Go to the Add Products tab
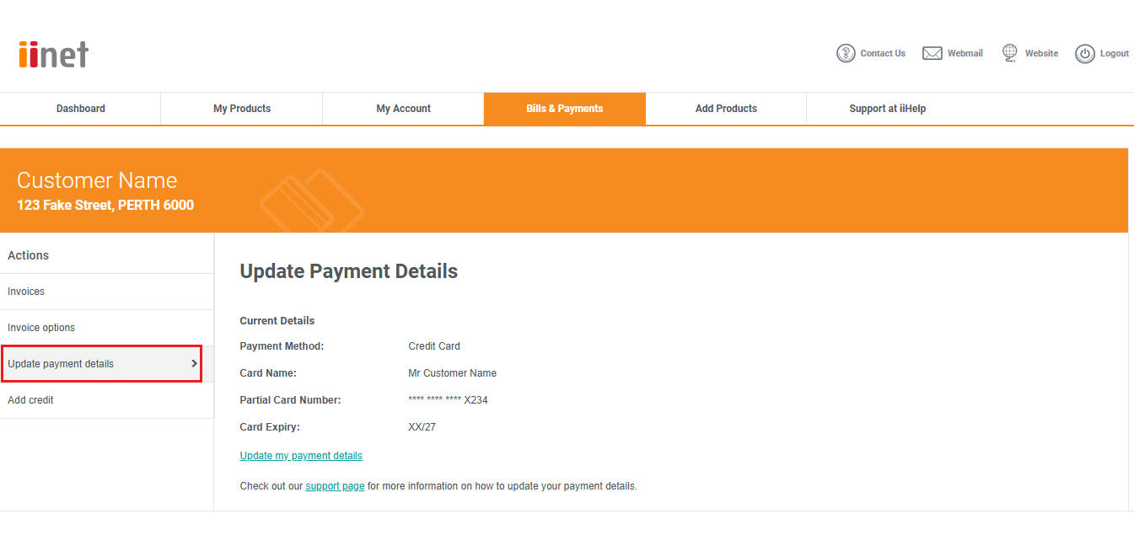This screenshot has width=1134, height=546. [x=726, y=109]
